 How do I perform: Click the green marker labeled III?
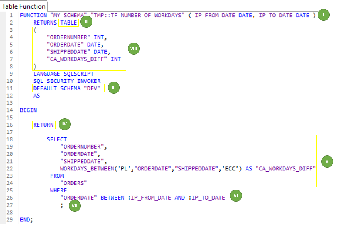[x=114, y=88]
